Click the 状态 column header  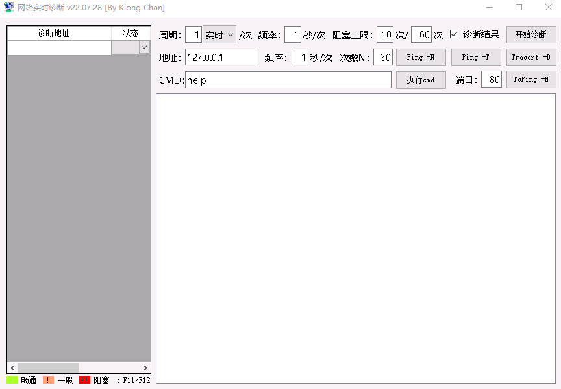[x=131, y=33]
